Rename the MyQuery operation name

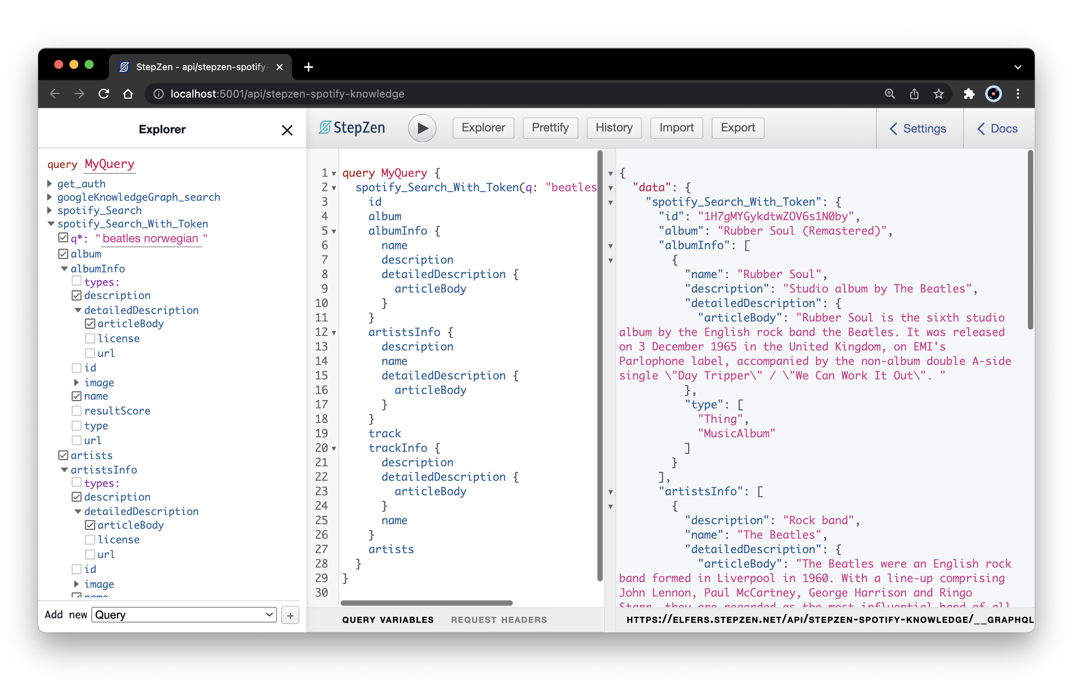point(109,164)
